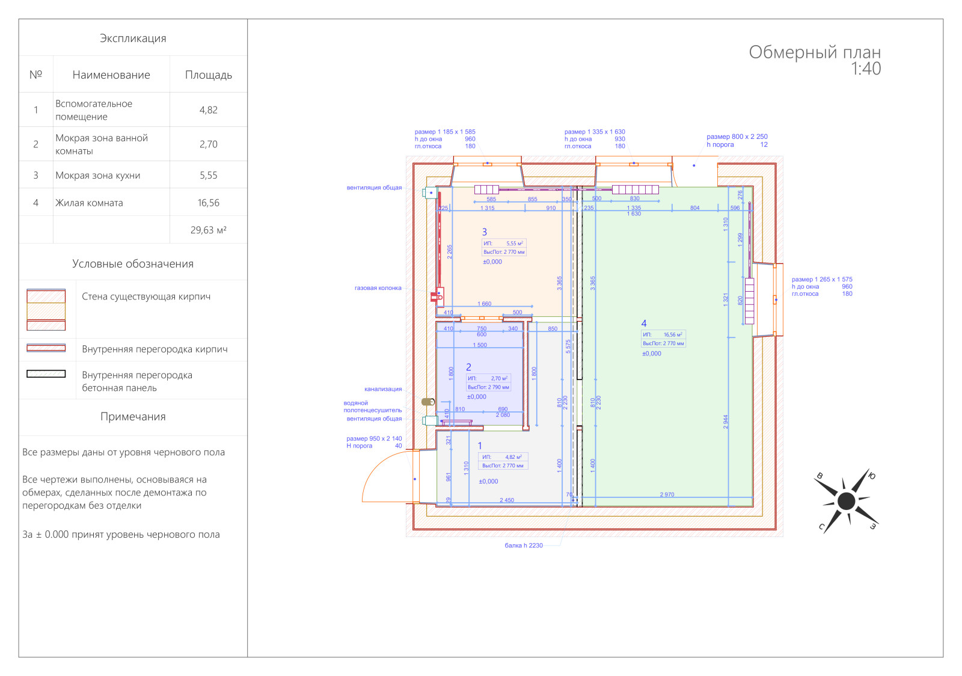Image resolution: width=962 pixels, height=676 pixels.
Task: Click the 'Примечания' section heading
Action: 133,417
